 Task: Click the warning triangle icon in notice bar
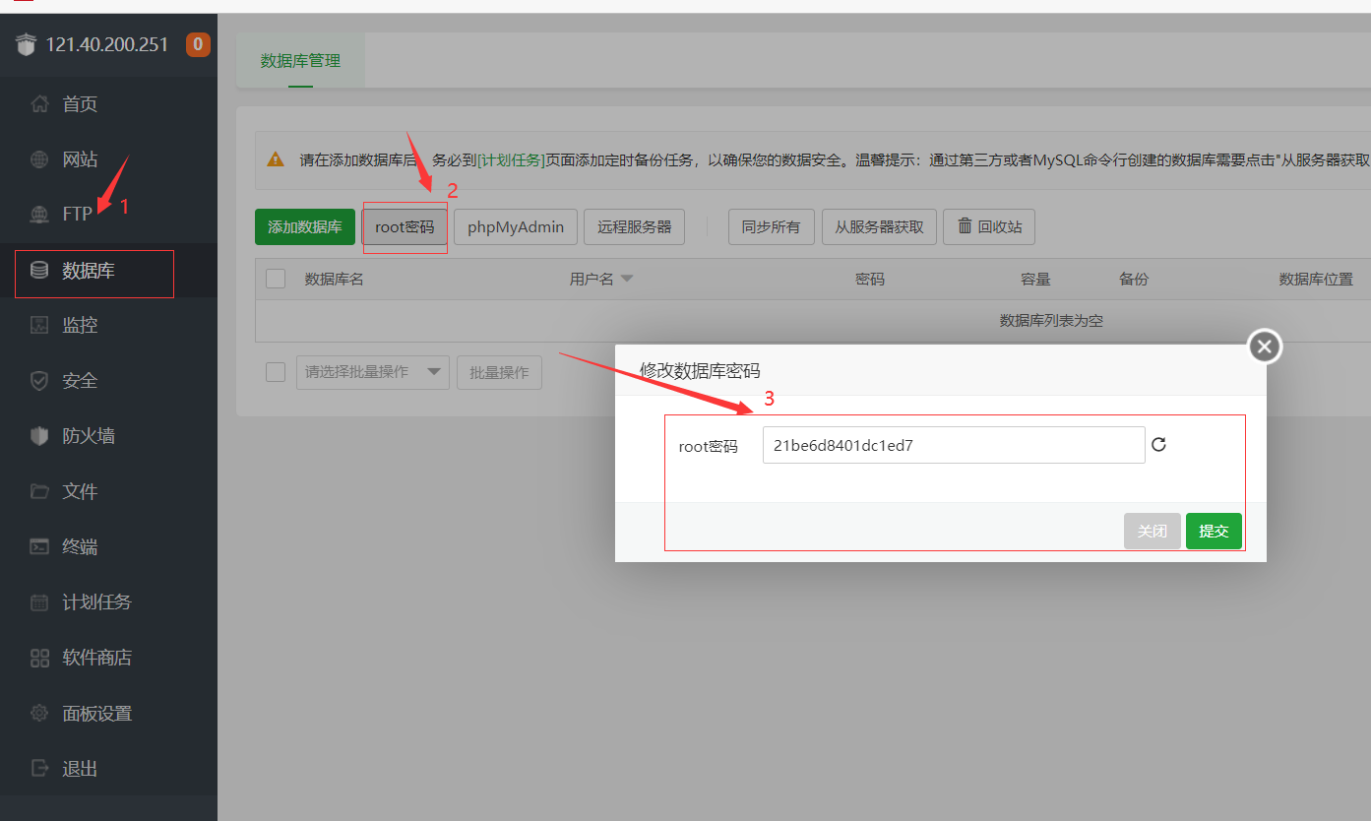coord(276,159)
